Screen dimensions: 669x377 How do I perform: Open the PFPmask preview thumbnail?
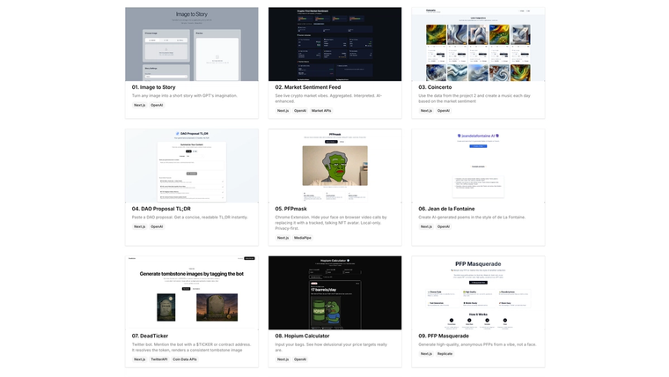tap(334, 166)
